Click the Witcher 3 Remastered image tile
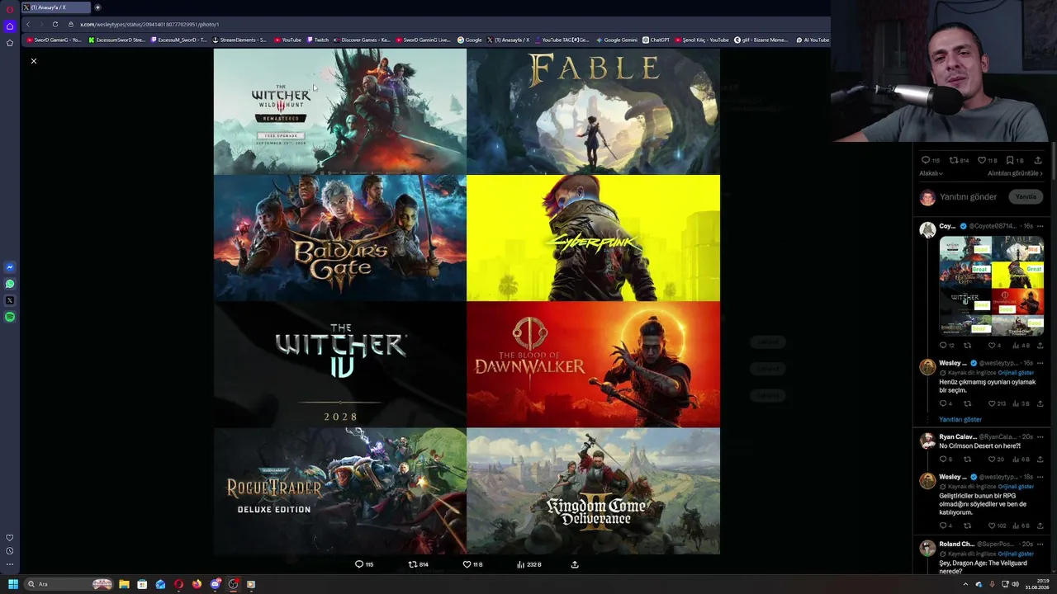The height and width of the screenshot is (594, 1057). (340, 111)
